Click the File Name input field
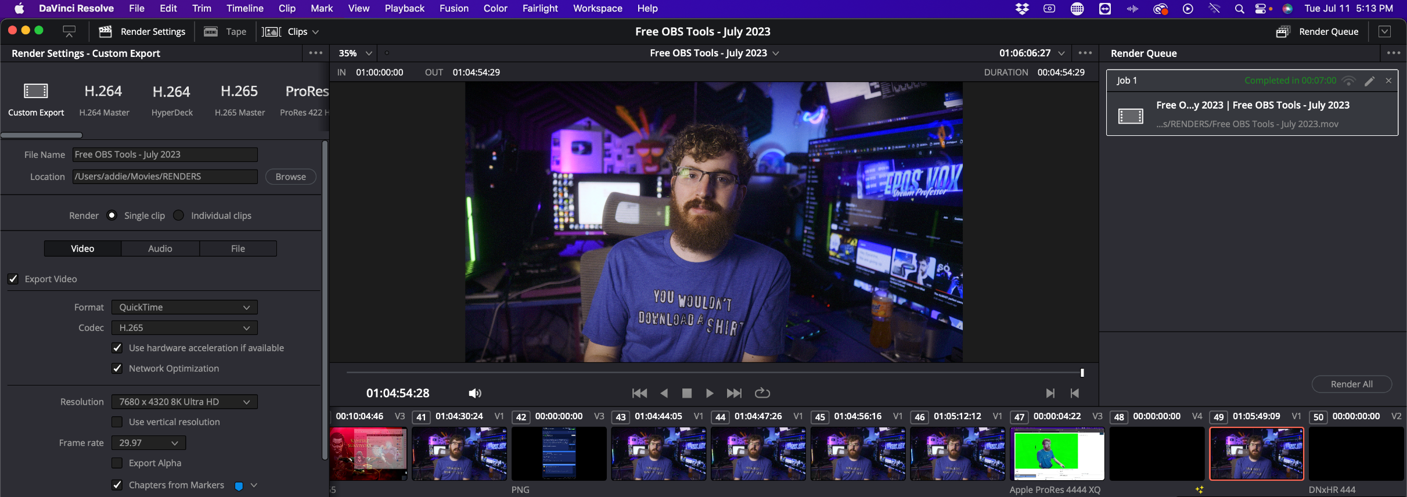Viewport: 1407px width, 497px height. (165, 154)
